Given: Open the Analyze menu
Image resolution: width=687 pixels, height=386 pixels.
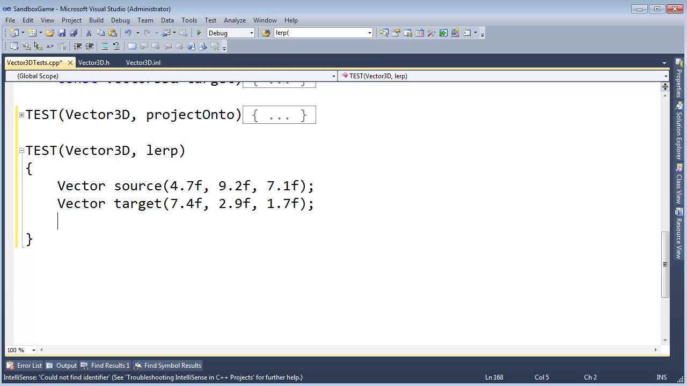Looking at the screenshot, I should [x=235, y=20].
